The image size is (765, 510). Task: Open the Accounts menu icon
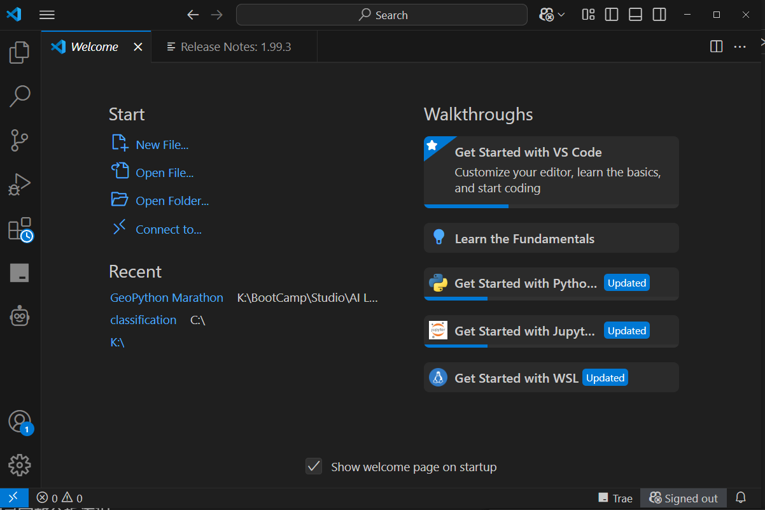point(20,422)
